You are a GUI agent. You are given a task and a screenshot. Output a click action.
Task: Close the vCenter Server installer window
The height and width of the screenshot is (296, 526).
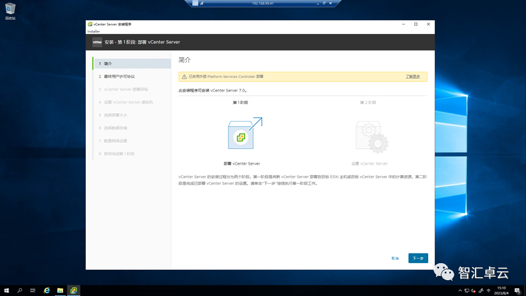point(428,24)
